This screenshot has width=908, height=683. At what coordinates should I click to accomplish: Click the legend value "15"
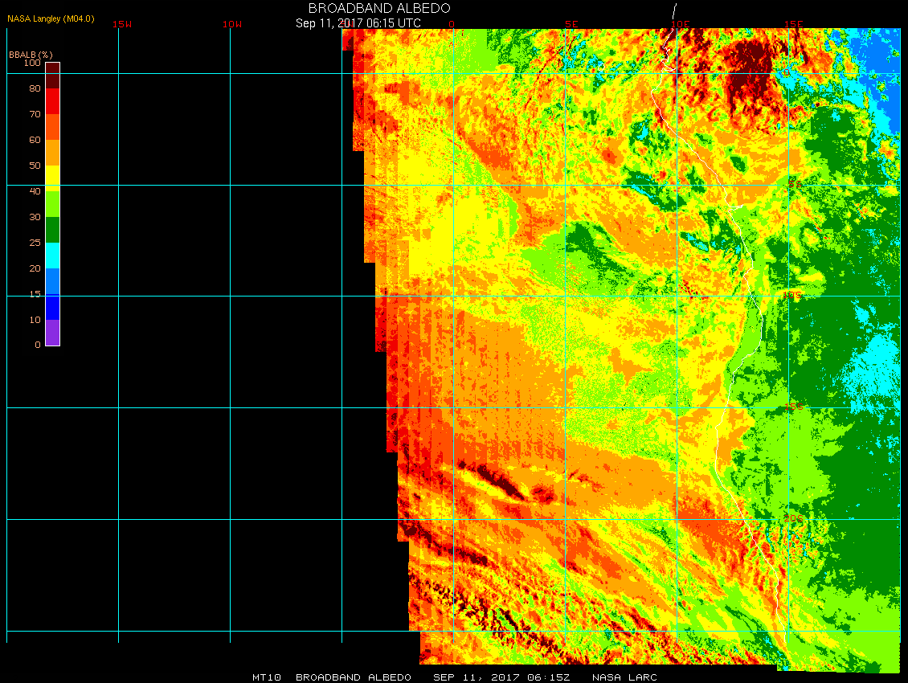tap(35, 294)
